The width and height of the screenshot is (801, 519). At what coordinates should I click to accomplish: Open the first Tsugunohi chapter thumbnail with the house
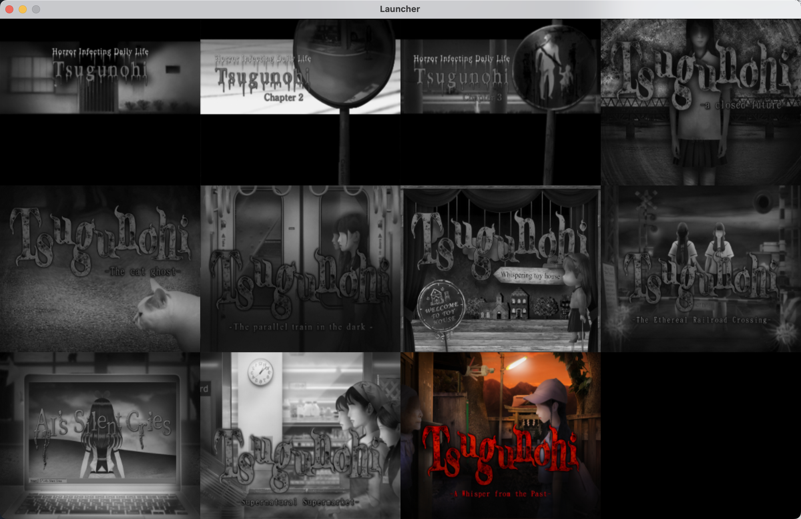point(100,102)
